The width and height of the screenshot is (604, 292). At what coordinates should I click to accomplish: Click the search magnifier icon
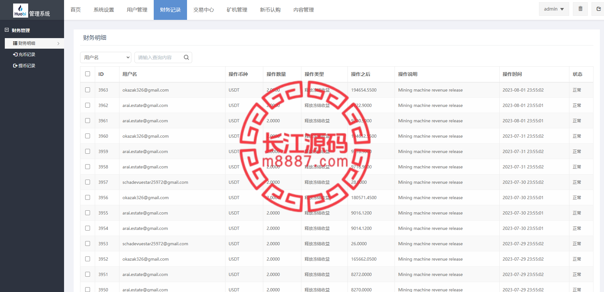click(186, 57)
